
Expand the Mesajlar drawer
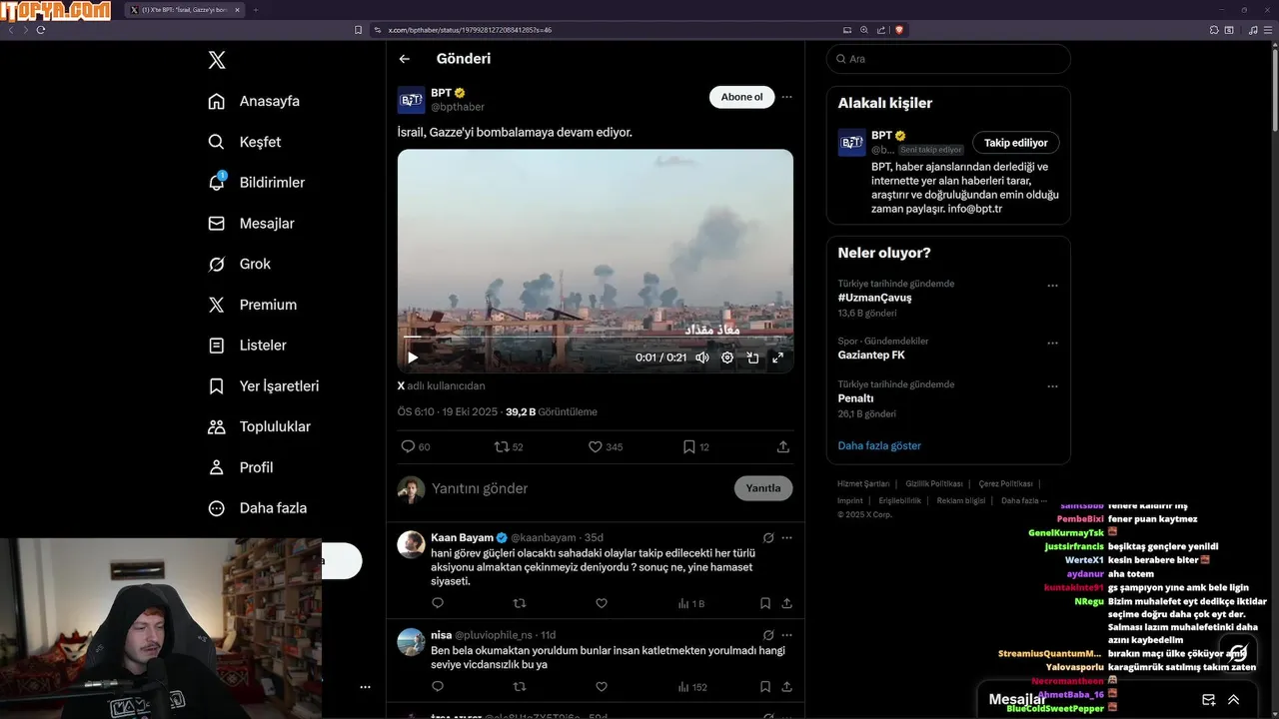click(x=1234, y=700)
